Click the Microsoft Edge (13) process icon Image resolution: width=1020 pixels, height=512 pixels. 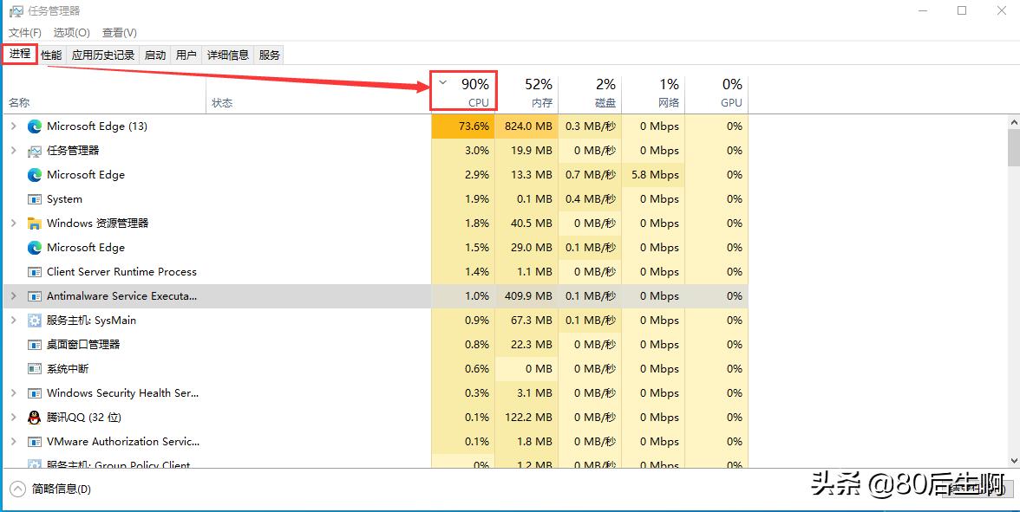coord(35,126)
